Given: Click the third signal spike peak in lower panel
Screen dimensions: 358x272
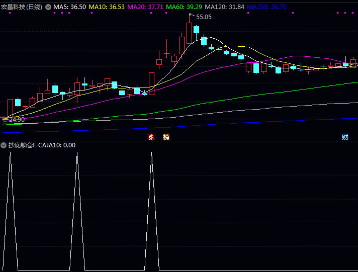Looking at the screenshot, I should 151,153.
